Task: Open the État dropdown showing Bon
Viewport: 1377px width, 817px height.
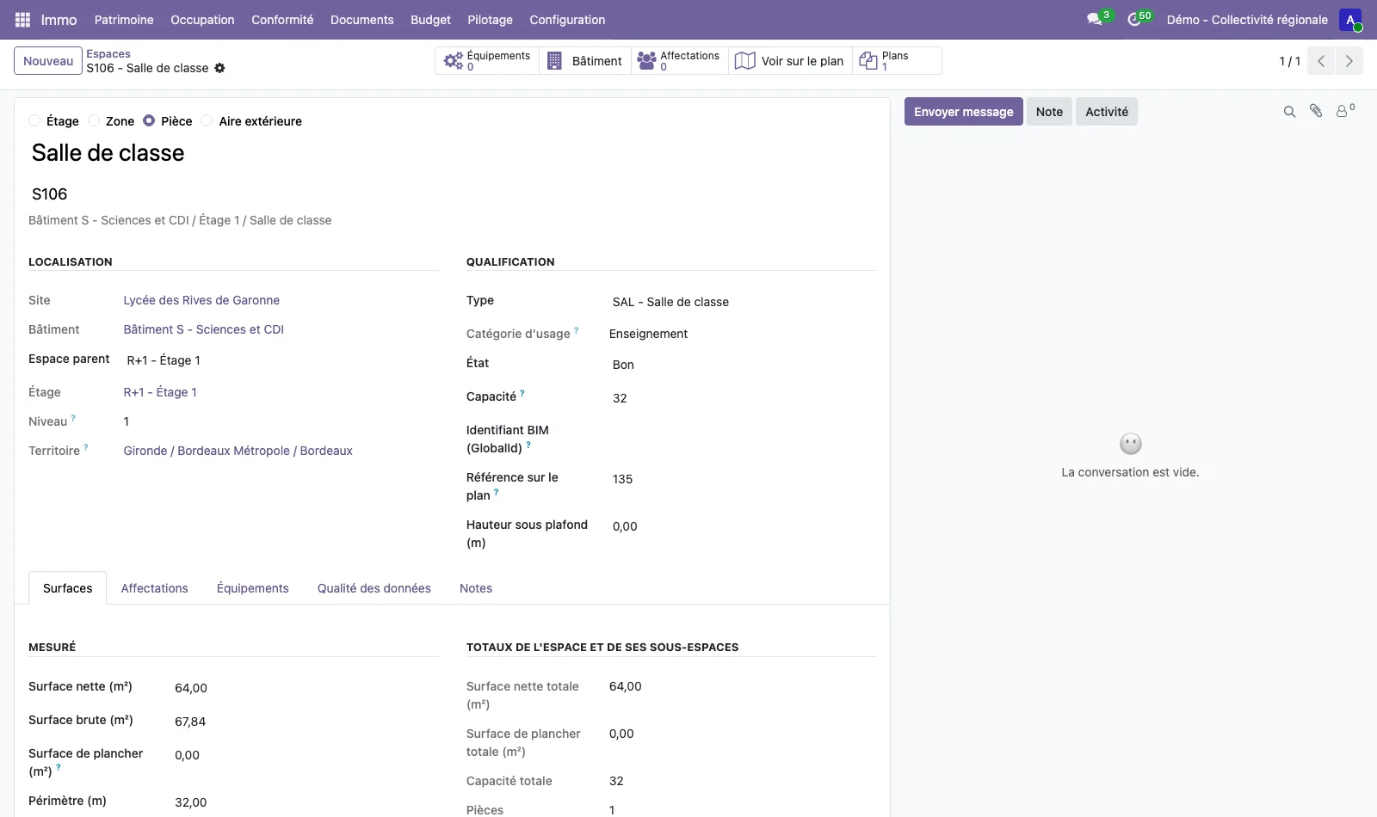Action: pyautogui.click(x=742, y=365)
